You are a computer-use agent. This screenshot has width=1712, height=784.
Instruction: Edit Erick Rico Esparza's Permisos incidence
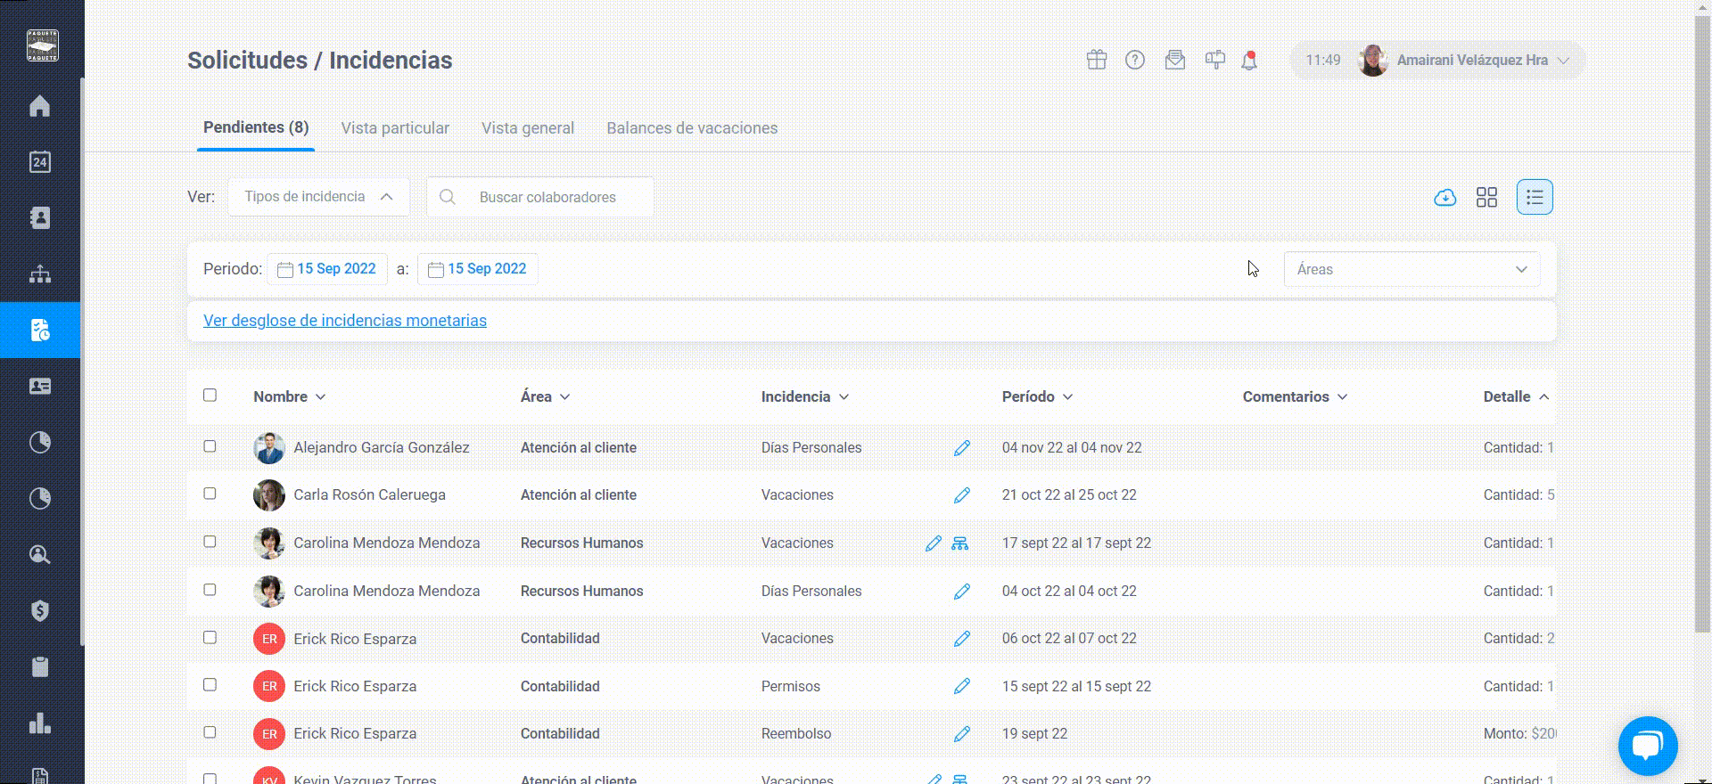961,686
